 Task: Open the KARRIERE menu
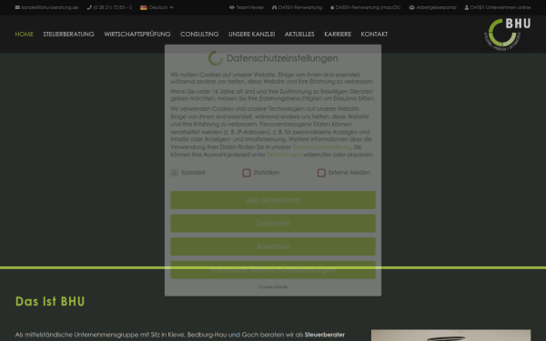[x=338, y=35]
